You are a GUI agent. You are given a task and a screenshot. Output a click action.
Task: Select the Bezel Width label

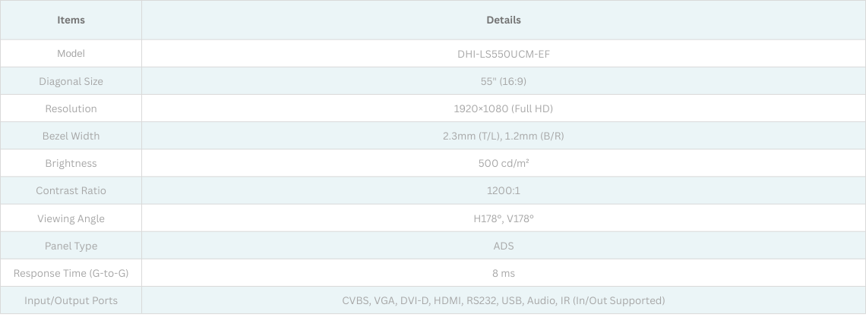pyautogui.click(x=71, y=136)
